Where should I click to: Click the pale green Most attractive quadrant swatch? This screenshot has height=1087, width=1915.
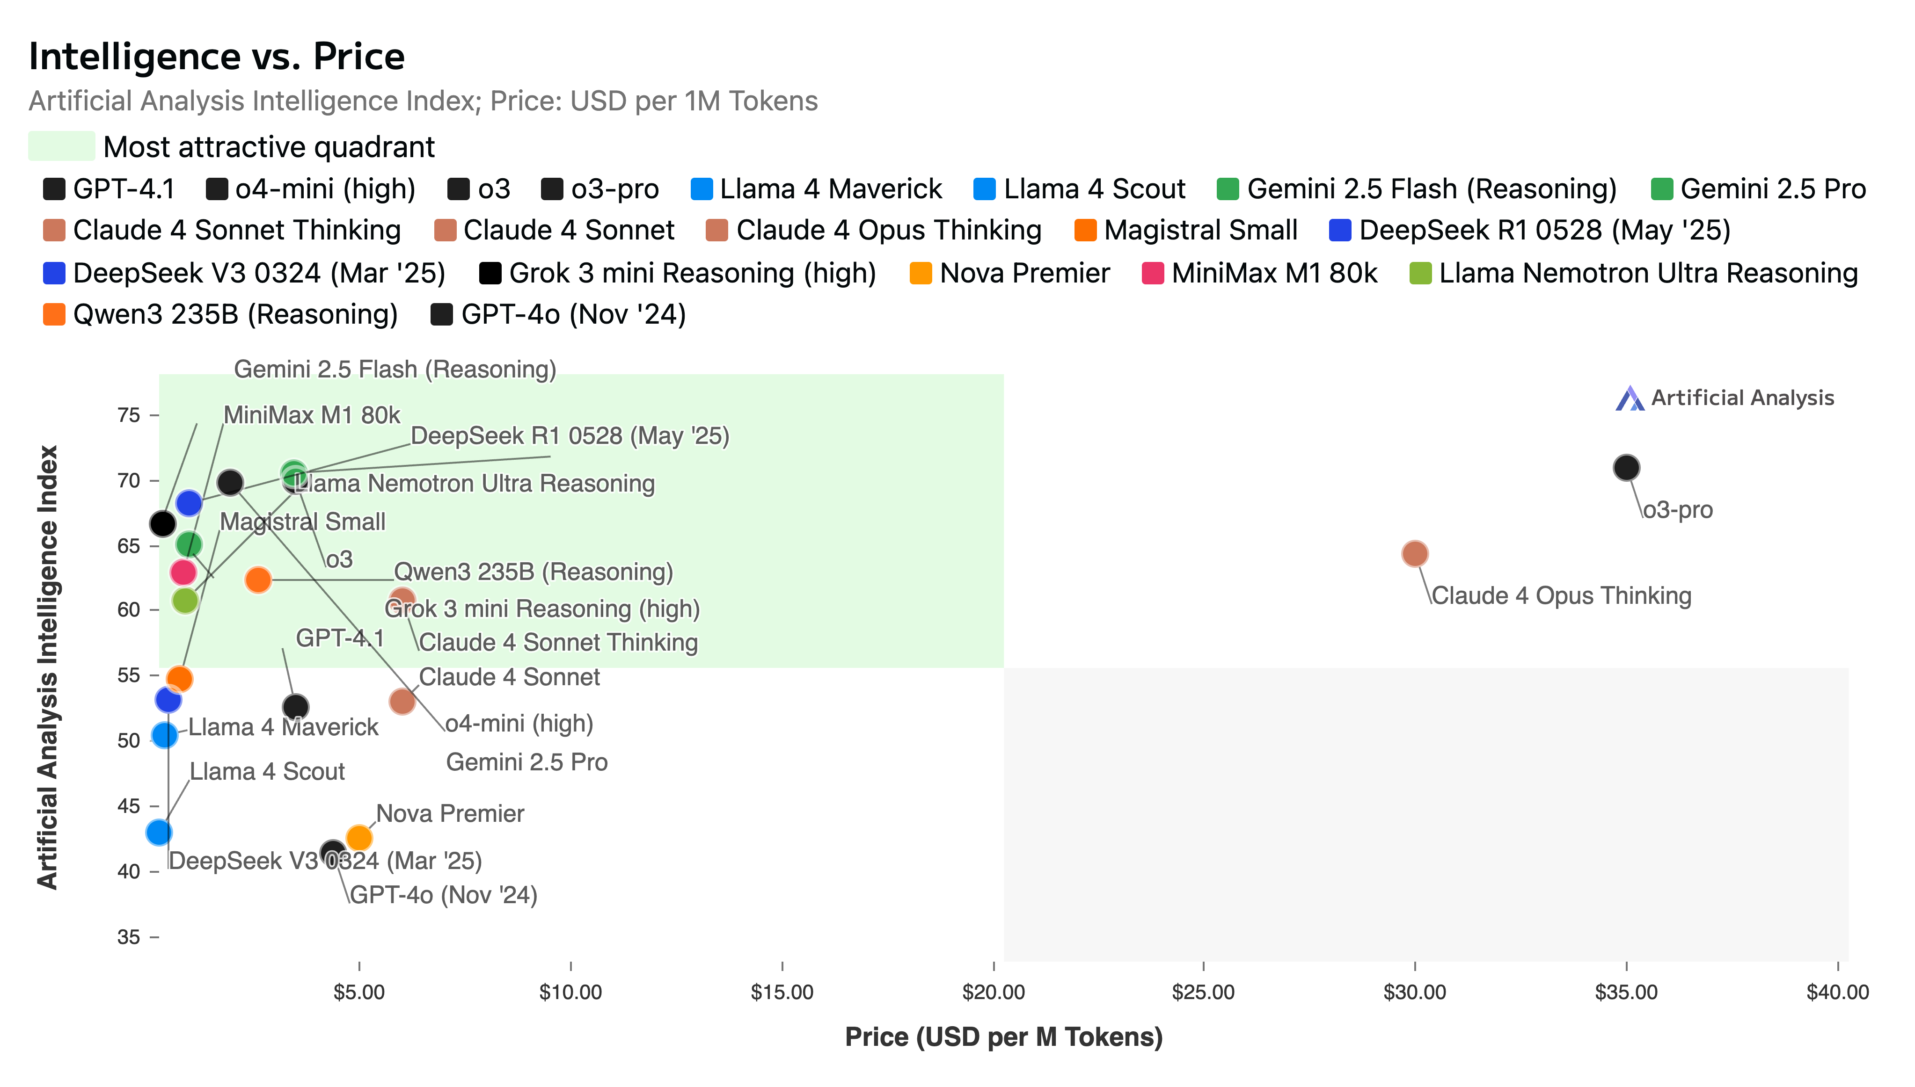(61, 146)
